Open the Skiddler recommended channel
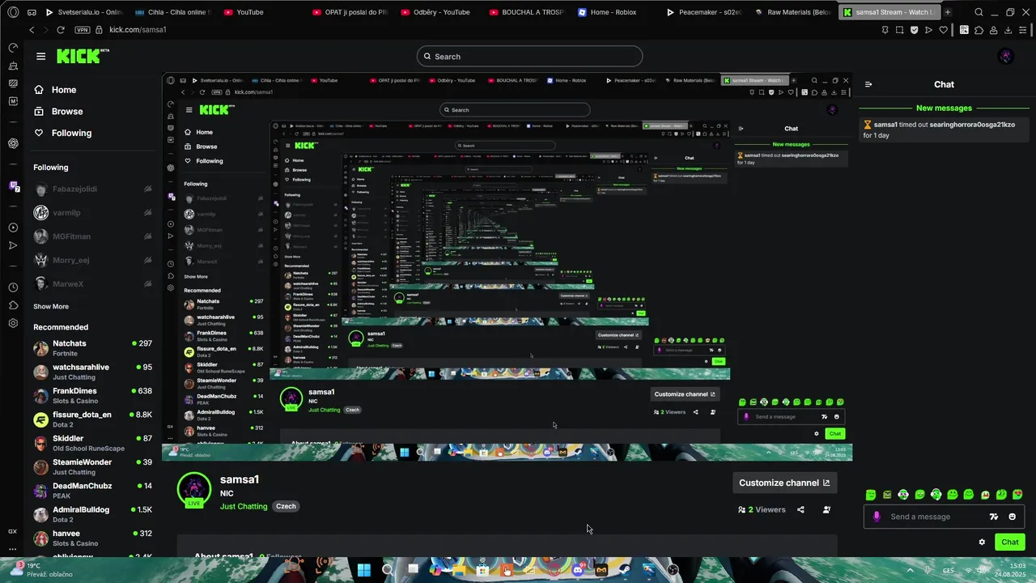This screenshot has height=583, width=1036. click(92, 444)
